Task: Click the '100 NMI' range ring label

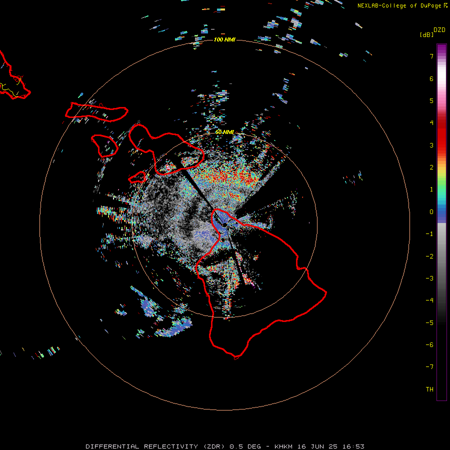Action: coord(224,39)
